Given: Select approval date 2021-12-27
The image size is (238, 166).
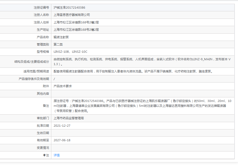Looking at the screenshot, I should 62,126.
